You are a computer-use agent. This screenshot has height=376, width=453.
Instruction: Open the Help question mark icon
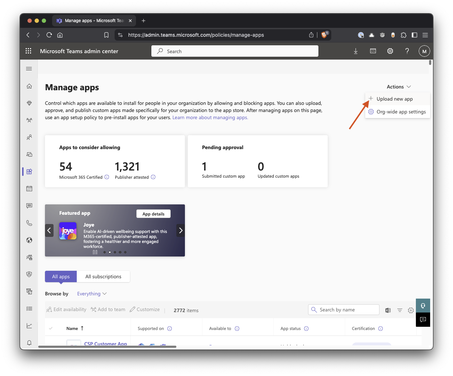point(407,51)
